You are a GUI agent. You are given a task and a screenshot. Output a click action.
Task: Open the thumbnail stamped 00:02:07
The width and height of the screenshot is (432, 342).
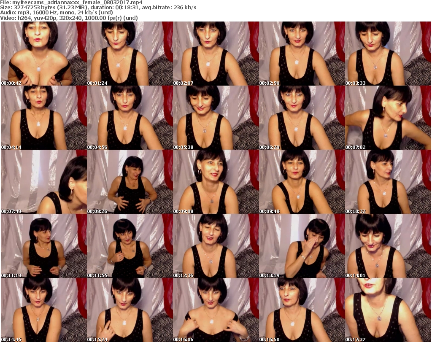coord(216,54)
